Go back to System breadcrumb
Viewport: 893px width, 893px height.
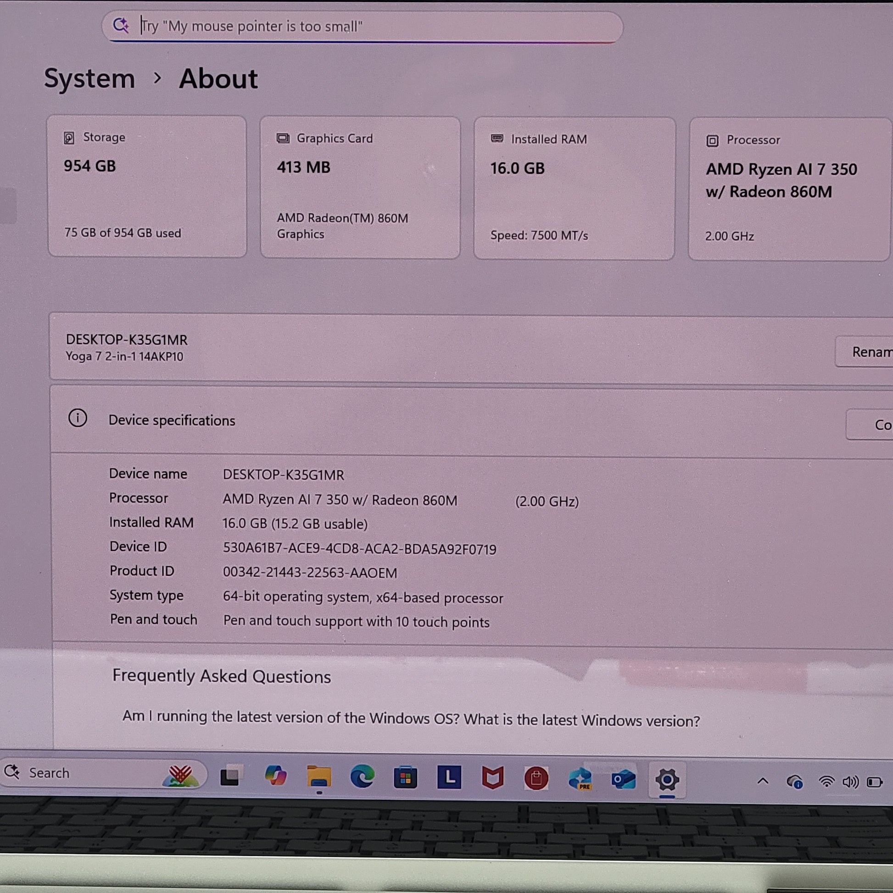coord(89,78)
